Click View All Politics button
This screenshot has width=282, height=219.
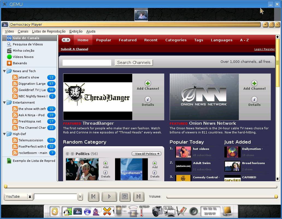pos(146,154)
